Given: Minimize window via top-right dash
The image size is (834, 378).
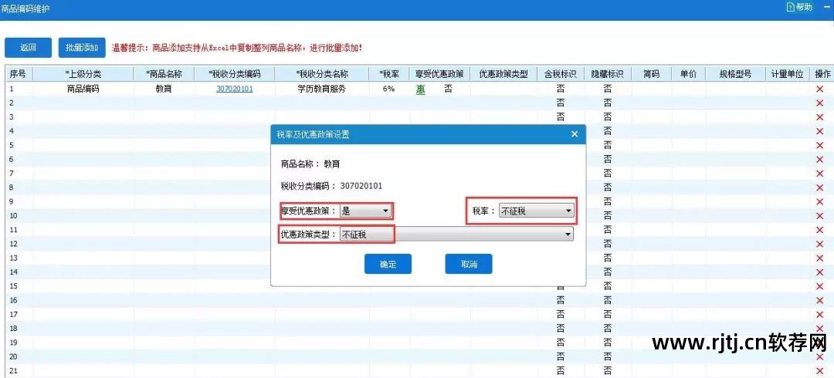Looking at the screenshot, I should point(826,7).
